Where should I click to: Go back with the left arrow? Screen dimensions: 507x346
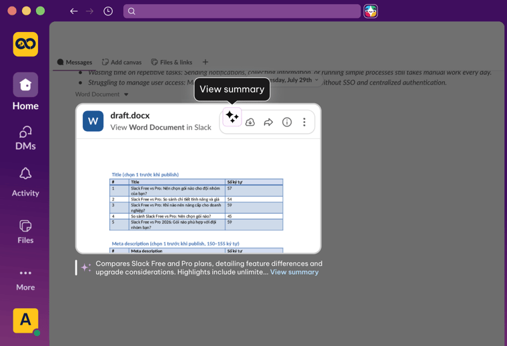pyautogui.click(x=74, y=11)
